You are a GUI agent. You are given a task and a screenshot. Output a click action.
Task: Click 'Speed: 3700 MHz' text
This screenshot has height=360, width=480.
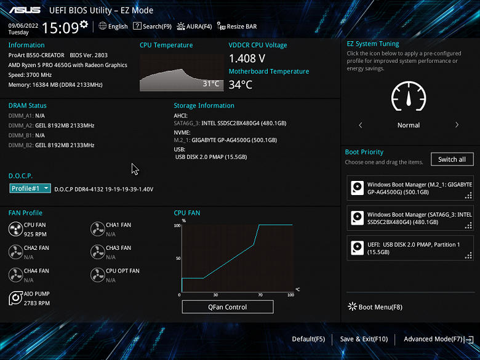point(30,74)
